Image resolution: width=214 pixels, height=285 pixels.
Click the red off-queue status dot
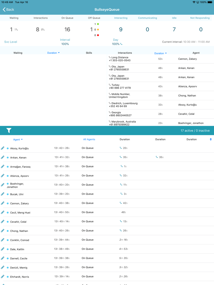98,35
